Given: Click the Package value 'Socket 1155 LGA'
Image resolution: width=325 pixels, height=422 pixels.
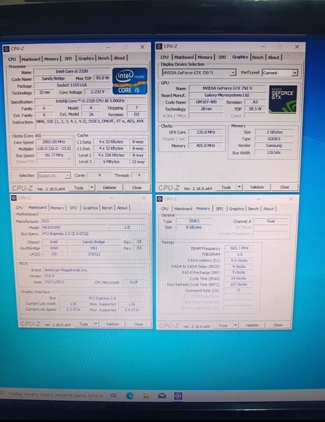Looking at the screenshot, I should pyautogui.click(x=72, y=85).
